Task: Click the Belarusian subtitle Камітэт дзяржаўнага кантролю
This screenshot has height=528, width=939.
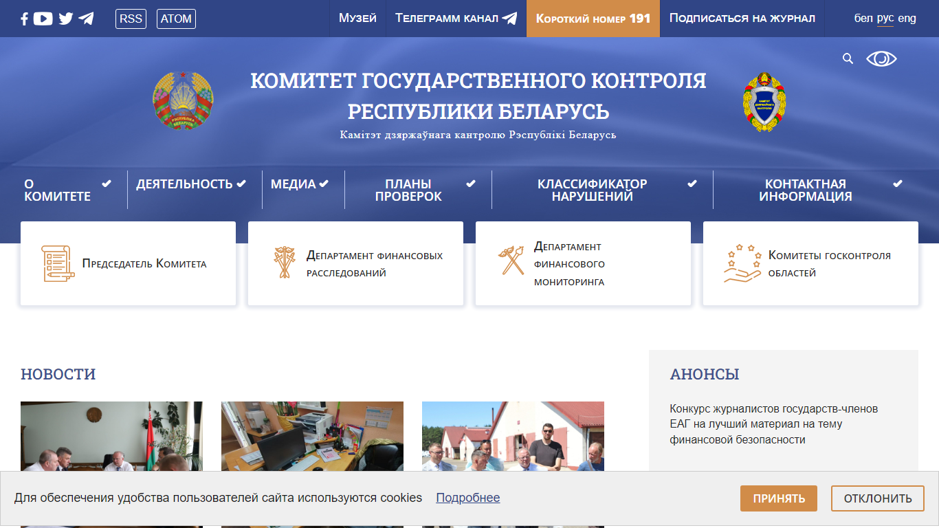Action: point(478,135)
